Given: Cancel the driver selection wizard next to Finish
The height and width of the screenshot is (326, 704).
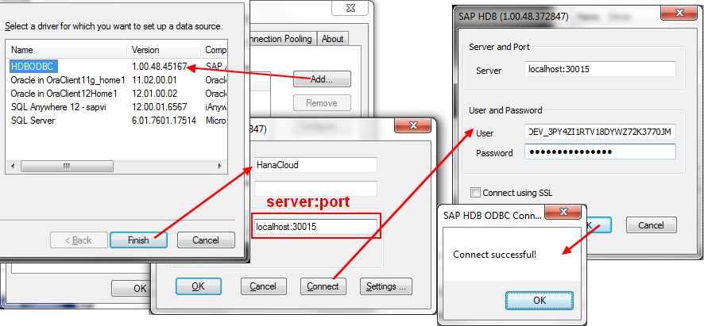Looking at the screenshot, I should (206, 240).
